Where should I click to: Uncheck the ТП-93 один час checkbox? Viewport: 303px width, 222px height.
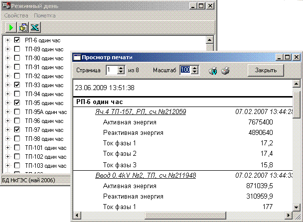pyautogui.click(x=17, y=85)
